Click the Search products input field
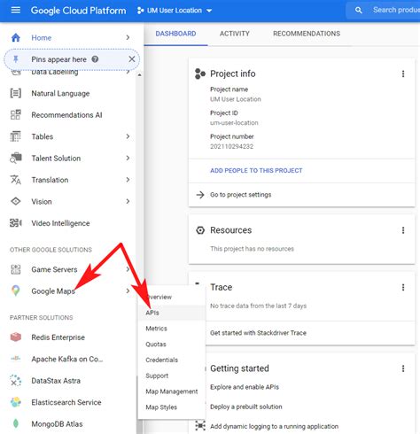The width and height of the screenshot is (420, 434). point(396,11)
